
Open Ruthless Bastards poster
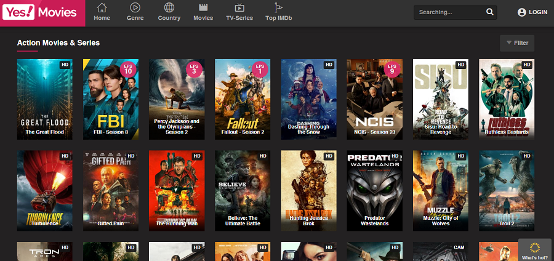507,99
